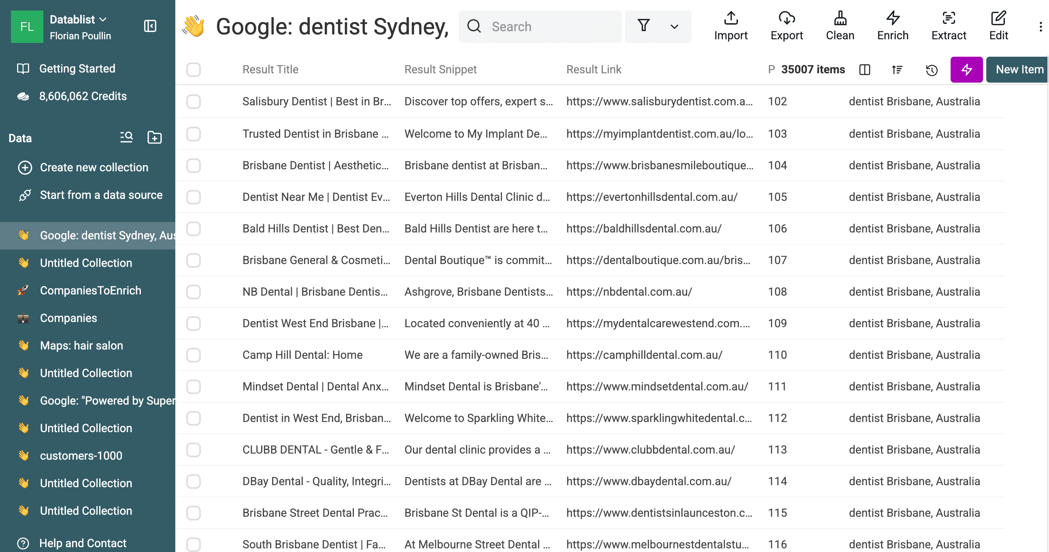Open the row sorting options

(897, 70)
